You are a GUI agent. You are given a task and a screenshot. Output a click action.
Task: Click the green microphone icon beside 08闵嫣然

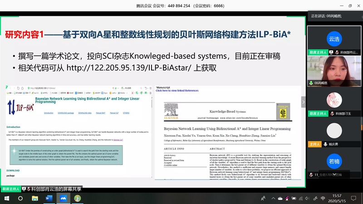tap(311, 83)
